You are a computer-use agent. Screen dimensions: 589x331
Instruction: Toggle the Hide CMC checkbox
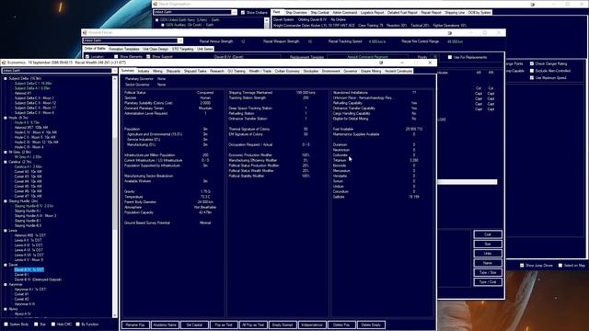point(53,325)
